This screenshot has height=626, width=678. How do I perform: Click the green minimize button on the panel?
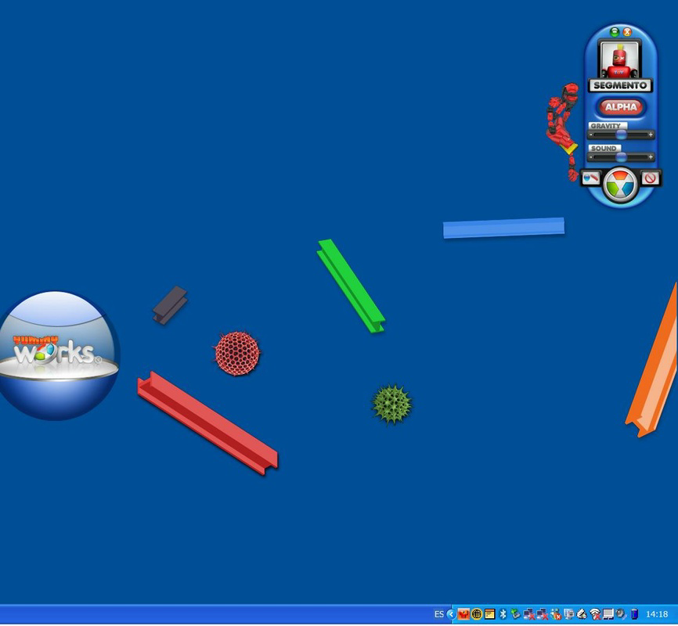(615, 32)
